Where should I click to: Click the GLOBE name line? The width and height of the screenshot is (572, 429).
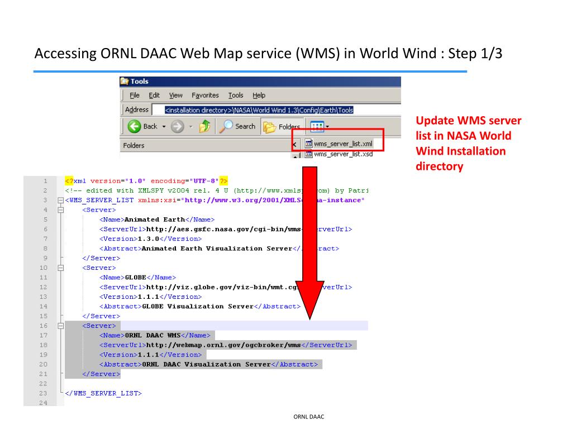[137, 278]
